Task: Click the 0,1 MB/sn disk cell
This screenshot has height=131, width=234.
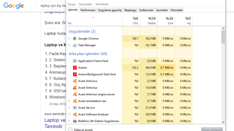Action: (166, 74)
